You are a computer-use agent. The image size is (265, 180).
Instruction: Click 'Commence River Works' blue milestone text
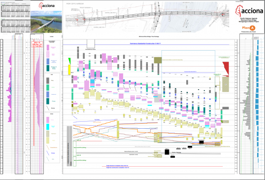point(190,72)
